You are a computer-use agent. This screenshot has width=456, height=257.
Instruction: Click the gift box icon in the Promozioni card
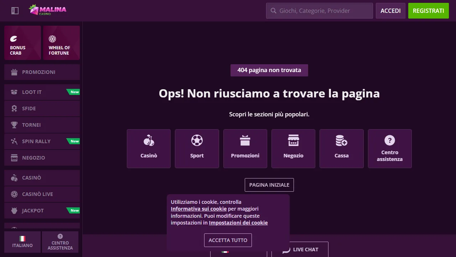point(245,140)
